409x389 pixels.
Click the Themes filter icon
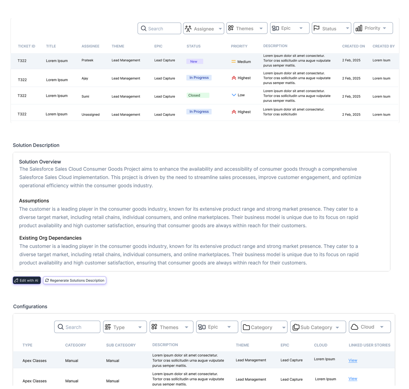point(231,28)
